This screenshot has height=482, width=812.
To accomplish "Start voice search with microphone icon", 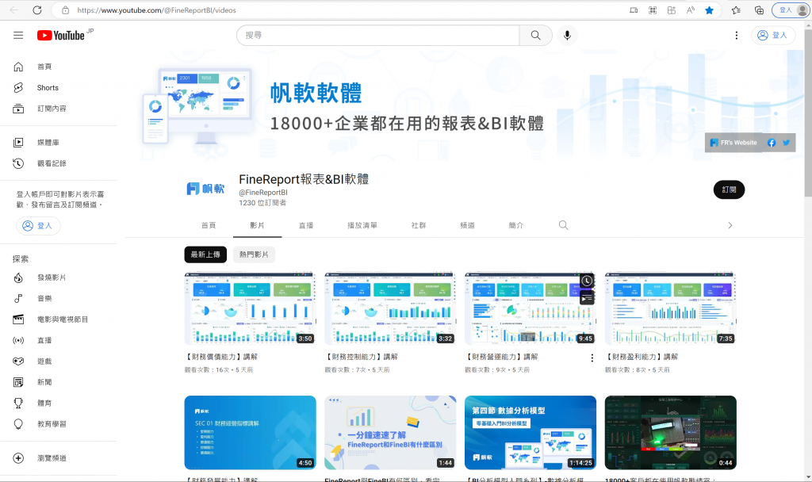I will (567, 35).
